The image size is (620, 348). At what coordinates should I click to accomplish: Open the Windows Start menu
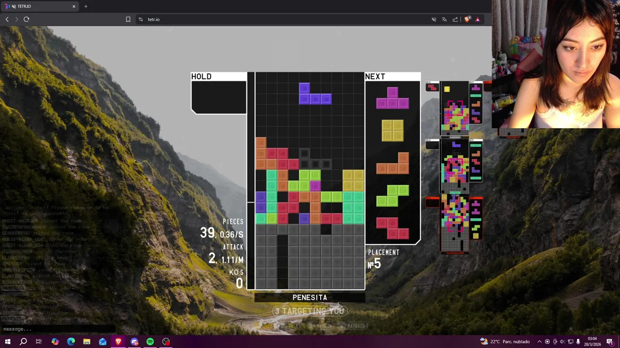(7, 342)
